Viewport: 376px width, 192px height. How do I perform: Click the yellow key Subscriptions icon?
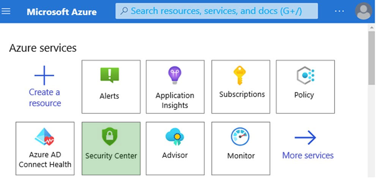pos(239,76)
